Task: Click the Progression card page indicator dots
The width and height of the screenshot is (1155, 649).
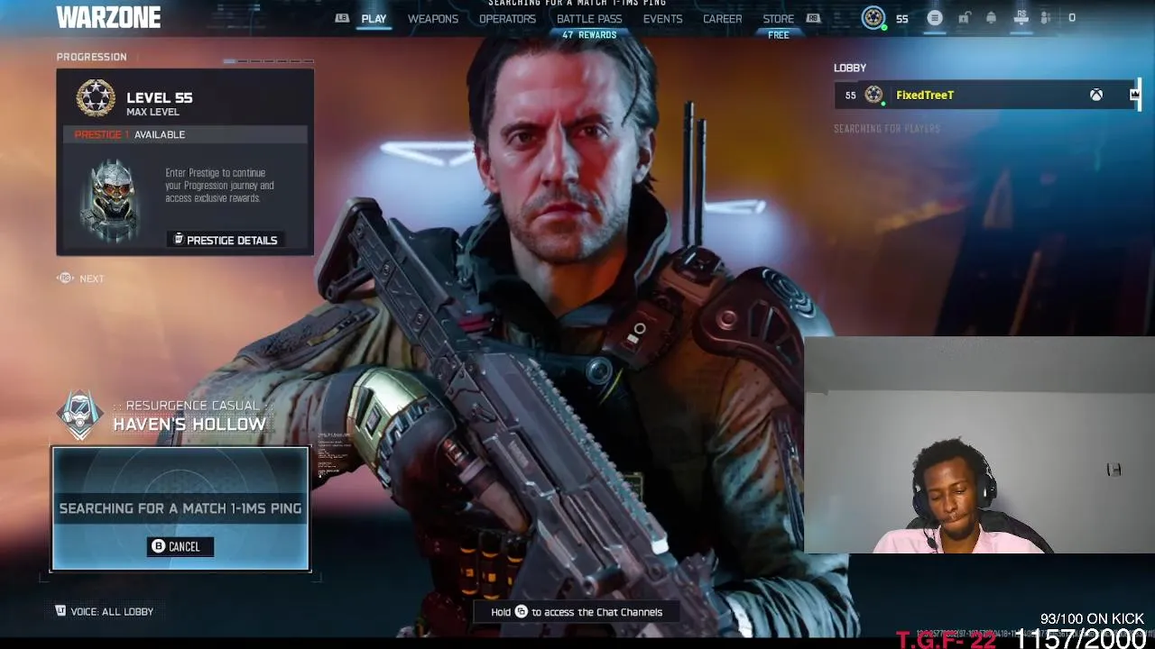Action: [x=268, y=61]
